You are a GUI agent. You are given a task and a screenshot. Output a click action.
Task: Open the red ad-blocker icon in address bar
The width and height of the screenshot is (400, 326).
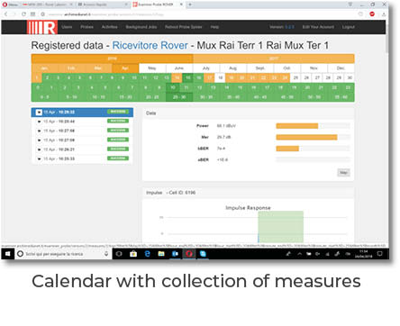pyautogui.click(x=372, y=14)
